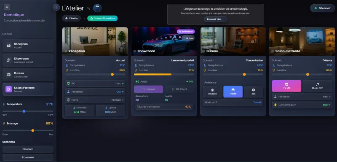Screen dimensions: 337x162
Task: Click the Consommation lightning bolt icon
Action: (x=275, y=105)
